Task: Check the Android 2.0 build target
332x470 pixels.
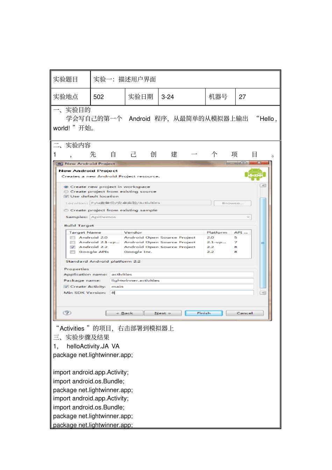Action: coord(73,238)
